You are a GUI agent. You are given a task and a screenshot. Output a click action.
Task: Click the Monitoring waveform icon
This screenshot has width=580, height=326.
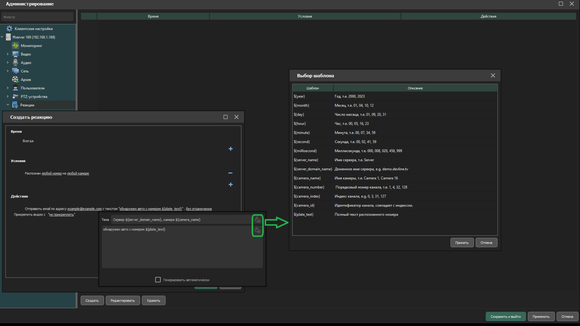[15, 46]
